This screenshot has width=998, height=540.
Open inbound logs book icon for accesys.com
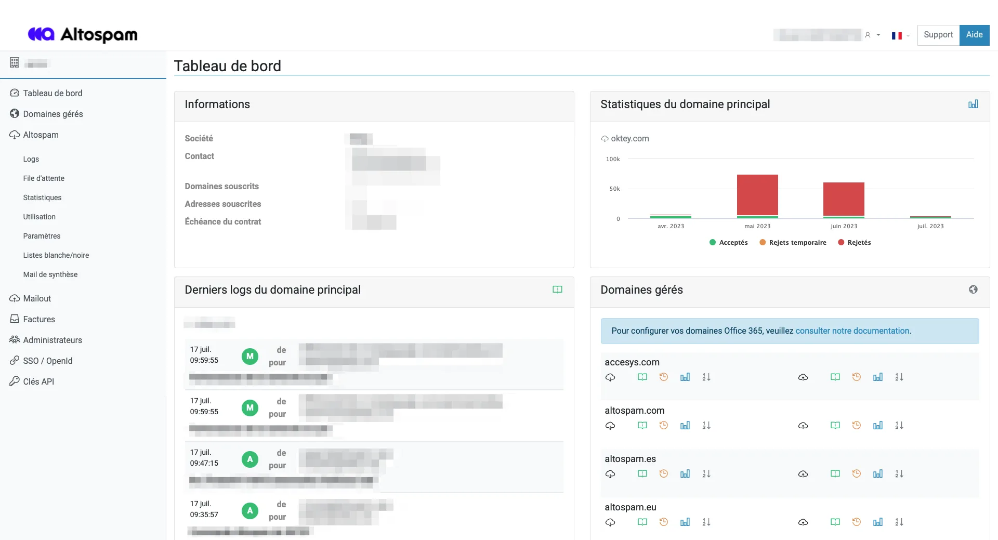[642, 377]
